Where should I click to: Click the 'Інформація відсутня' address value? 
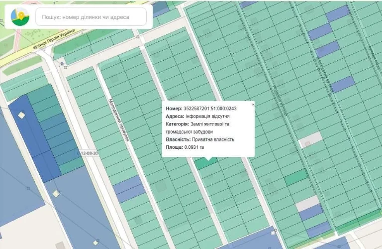click(x=207, y=117)
